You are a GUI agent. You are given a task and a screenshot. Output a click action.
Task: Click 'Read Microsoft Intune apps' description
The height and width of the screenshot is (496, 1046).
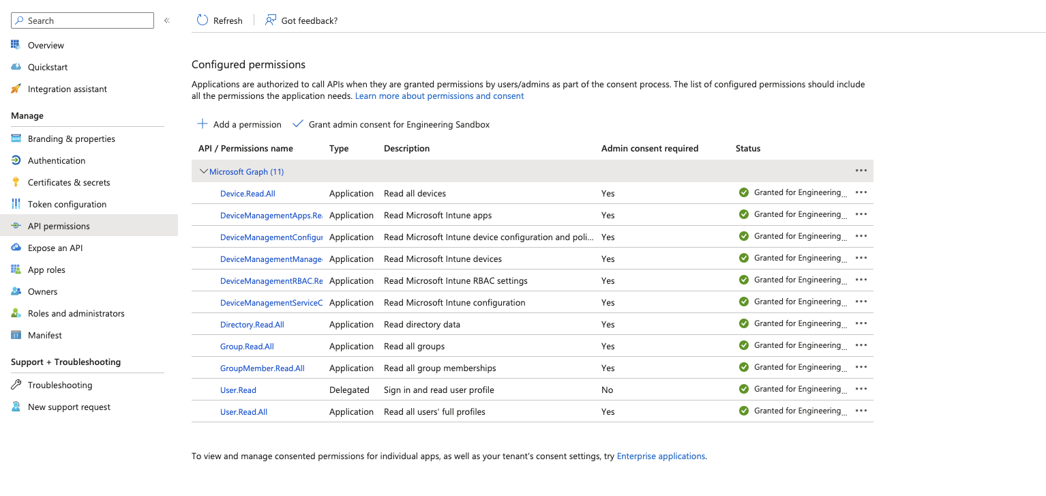pyautogui.click(x=438, y=215)
